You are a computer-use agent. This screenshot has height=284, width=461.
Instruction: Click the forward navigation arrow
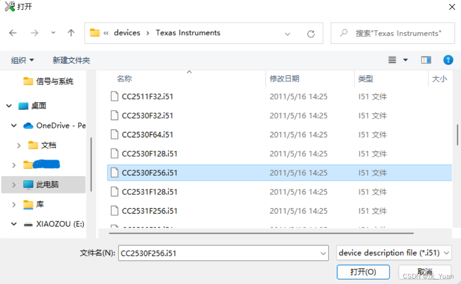tap(34, 33)
